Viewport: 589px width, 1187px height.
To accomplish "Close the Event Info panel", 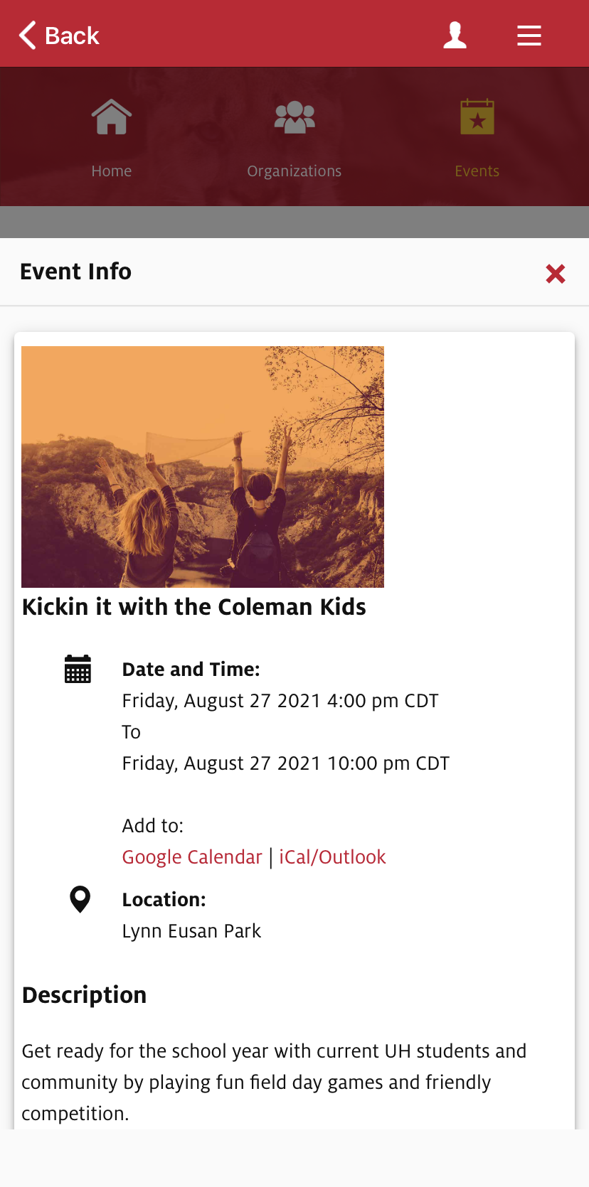I will (556, 274).
